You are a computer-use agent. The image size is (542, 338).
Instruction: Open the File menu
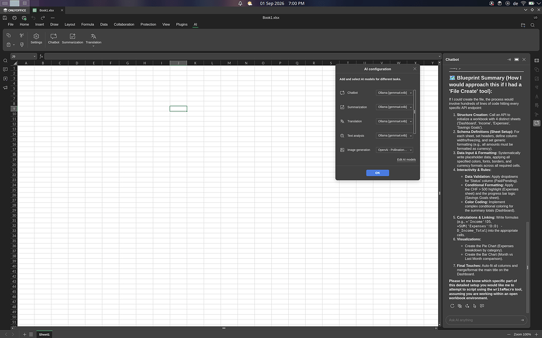[11, 24]
